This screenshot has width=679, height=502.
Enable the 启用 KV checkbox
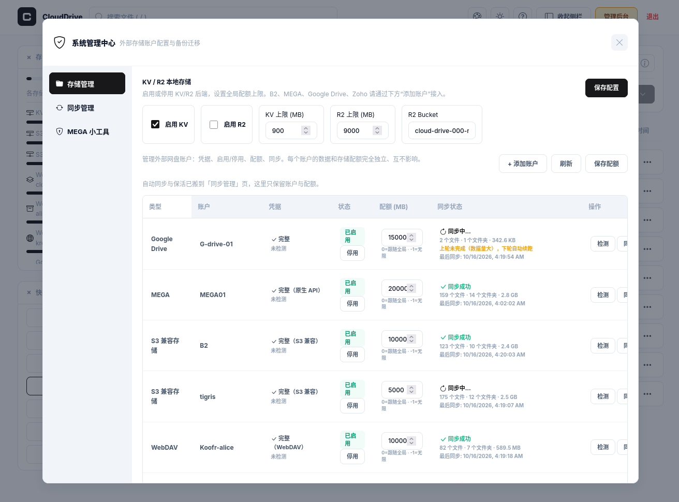coord(155,124)
